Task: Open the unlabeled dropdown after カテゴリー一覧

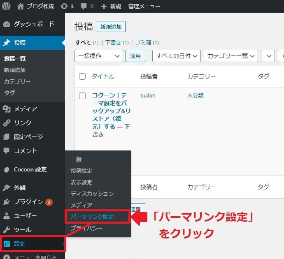Action: click(268, 56)
